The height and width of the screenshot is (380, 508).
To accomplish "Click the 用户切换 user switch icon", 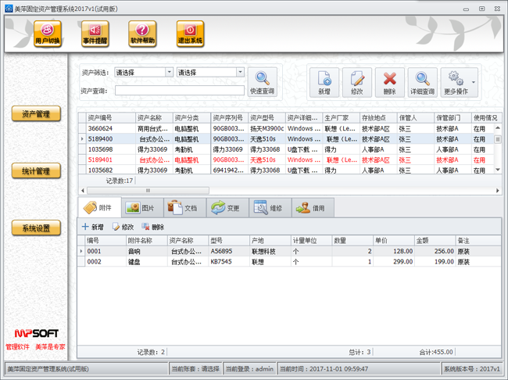I will (48, 34).
